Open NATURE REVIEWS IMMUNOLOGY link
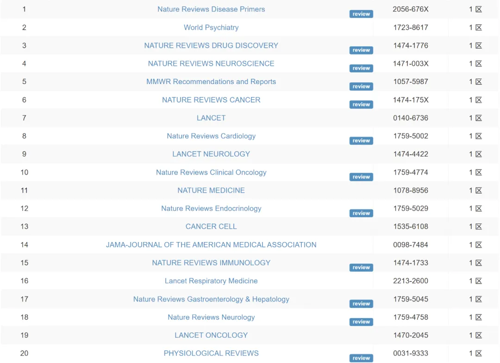This screenshot has height=363, width=500. tap(211, 263)
